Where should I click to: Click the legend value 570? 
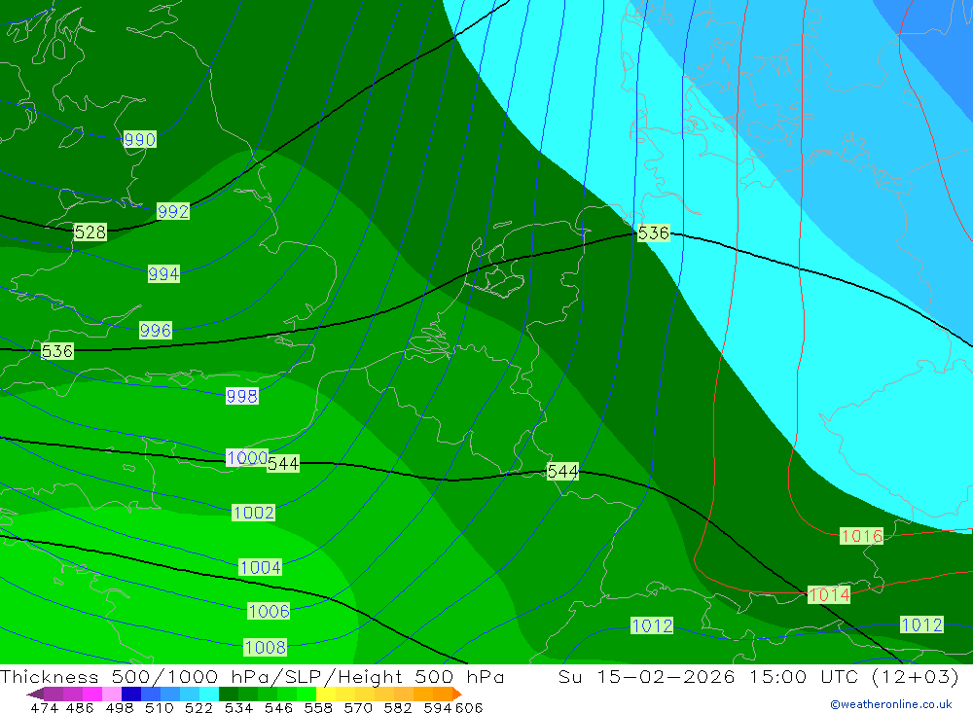(357, 707)
